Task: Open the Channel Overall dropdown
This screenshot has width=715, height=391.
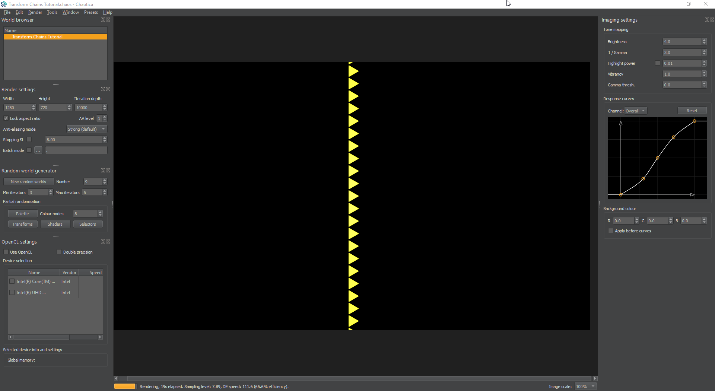Action: [636, 111]
